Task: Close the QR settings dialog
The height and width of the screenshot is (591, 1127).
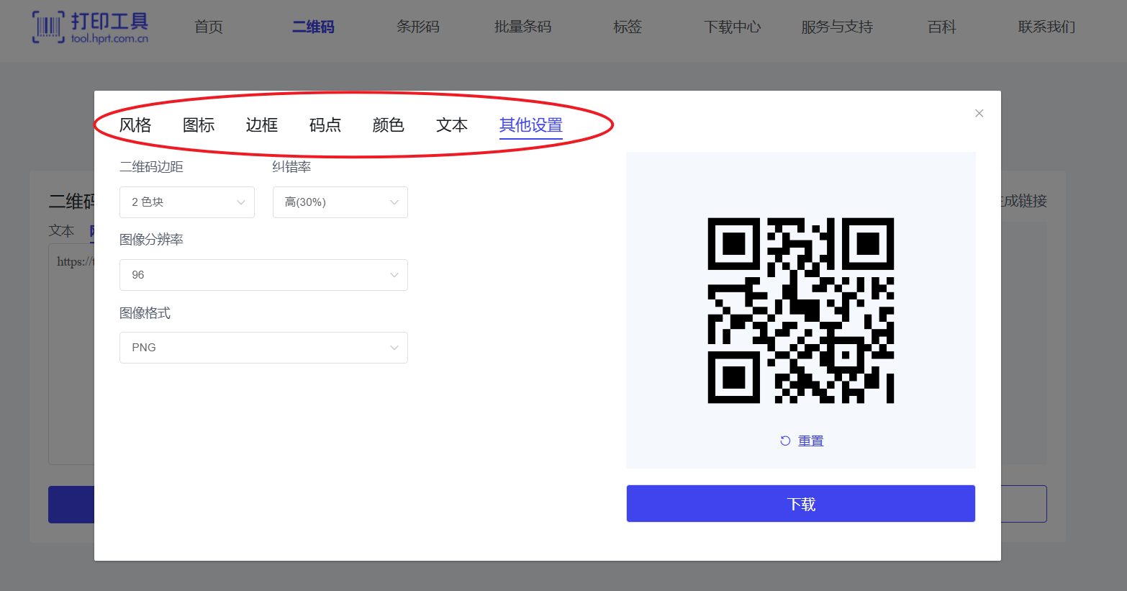Action: pyautogui.click(x=979, y=113)
